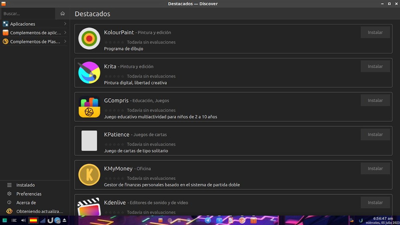Click the 'Oficina' category label
Screen dimensions: 400x225
(144, 169)
